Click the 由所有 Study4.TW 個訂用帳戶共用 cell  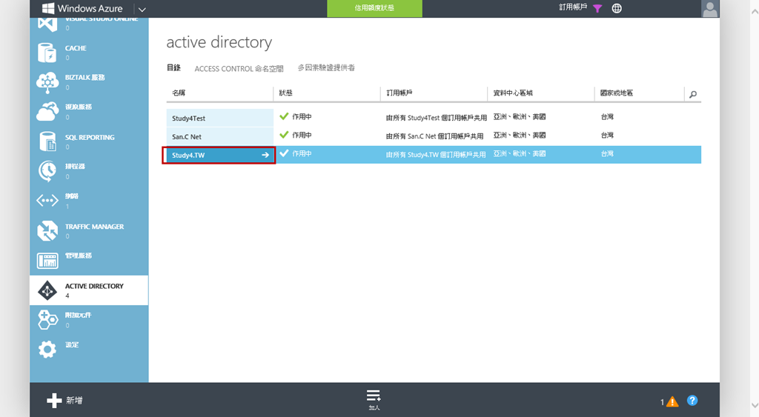click(x=436, y=155)
